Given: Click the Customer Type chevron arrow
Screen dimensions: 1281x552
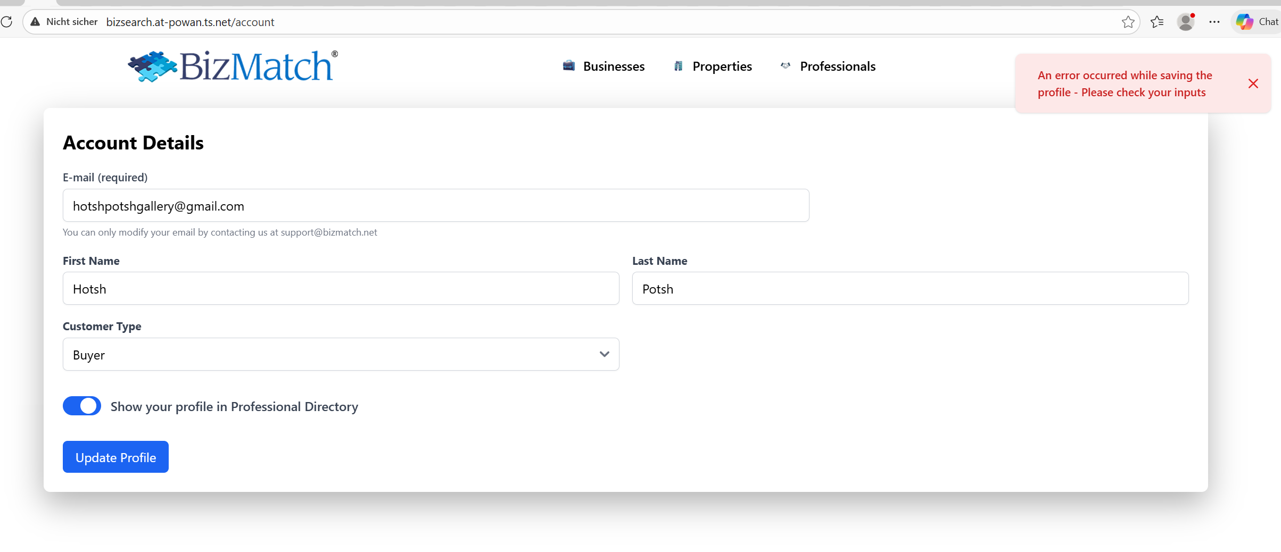Looking at the screenshot, I should tap(604, 354).
